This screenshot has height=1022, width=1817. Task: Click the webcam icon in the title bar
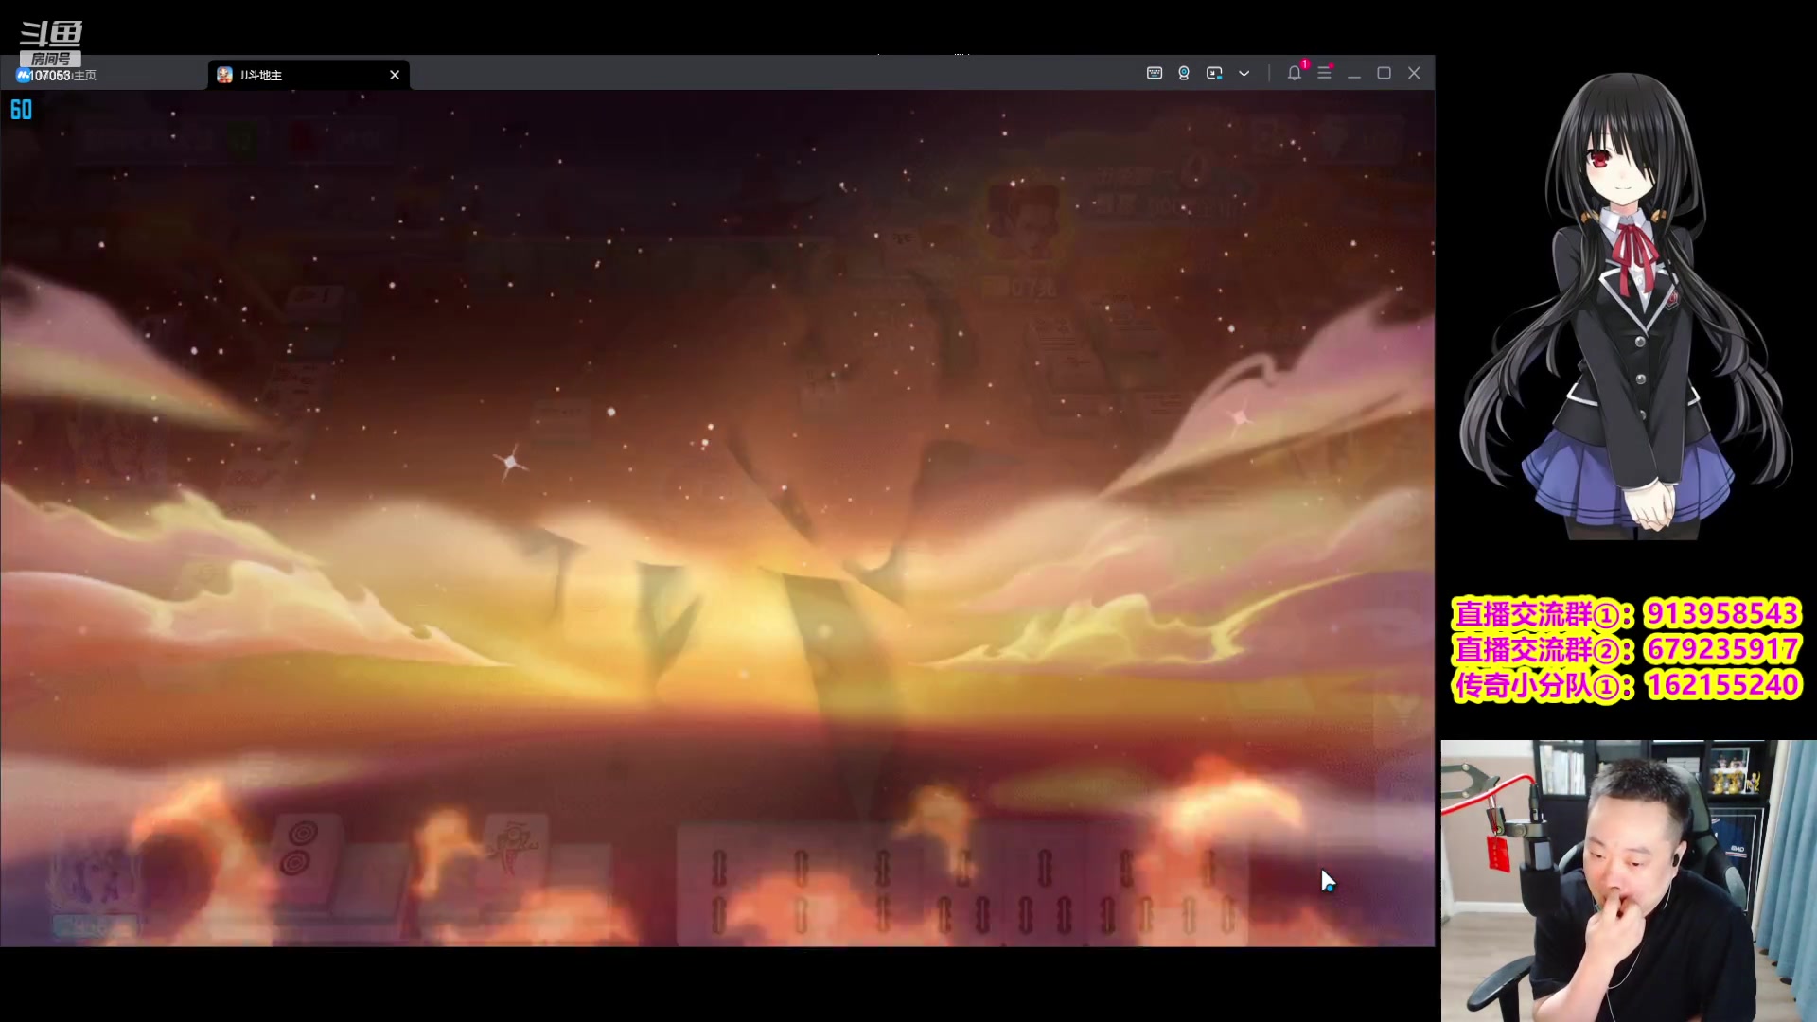[x=1184, y=73]
